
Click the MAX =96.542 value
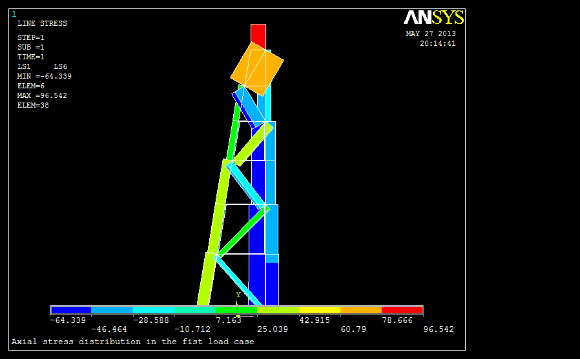coord(42,95)
